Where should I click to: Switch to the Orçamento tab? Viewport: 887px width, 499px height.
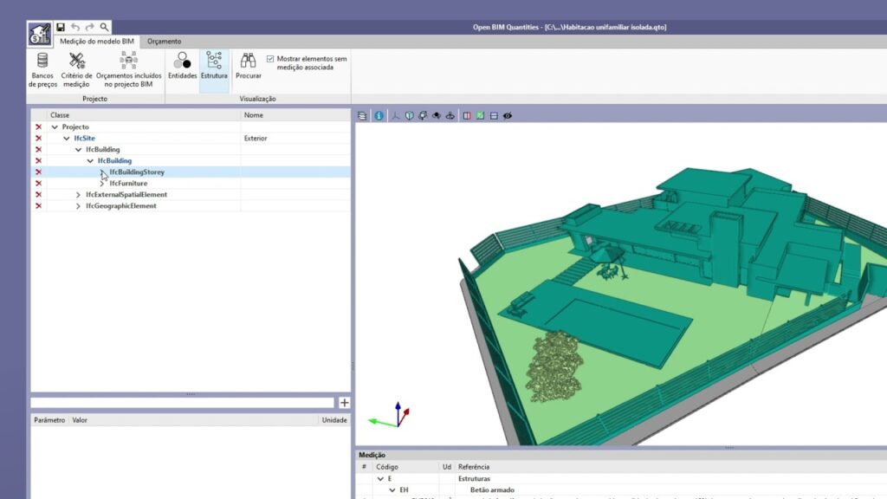coord(164,41)
